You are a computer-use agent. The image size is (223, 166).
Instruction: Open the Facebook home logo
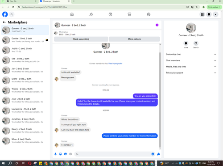click(x=5, y=14)
